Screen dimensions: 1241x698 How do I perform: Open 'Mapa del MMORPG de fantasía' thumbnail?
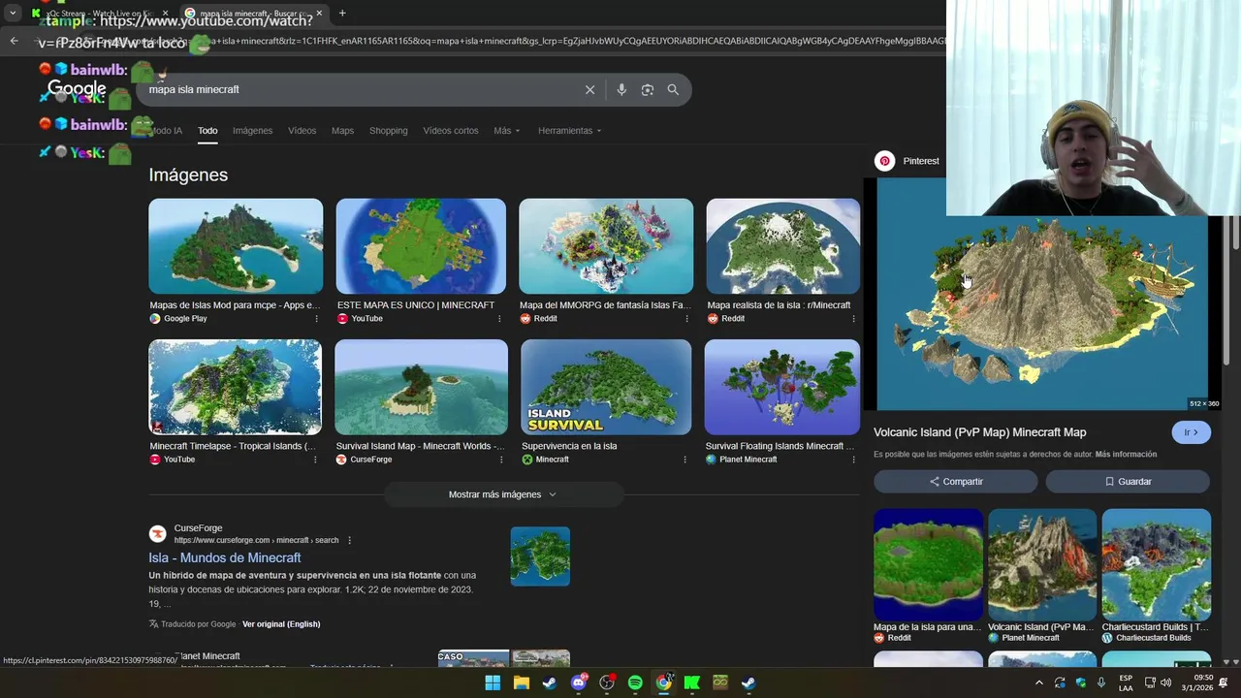click(606, 246)
